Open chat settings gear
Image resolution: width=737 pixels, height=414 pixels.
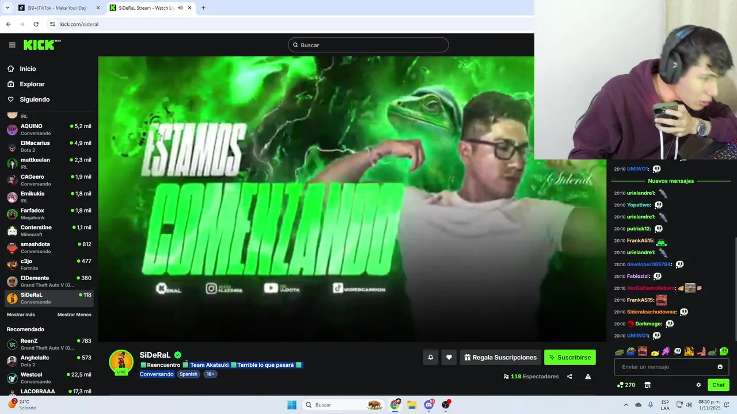click(x=698, y=385)
